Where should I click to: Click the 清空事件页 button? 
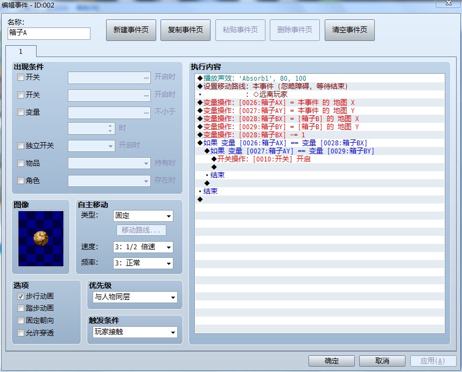point(349,30)
